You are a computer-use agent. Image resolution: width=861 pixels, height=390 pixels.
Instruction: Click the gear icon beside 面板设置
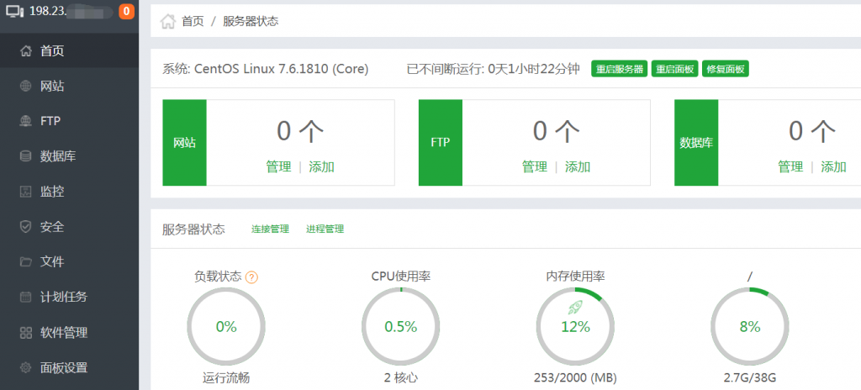(x=25, y=368)
